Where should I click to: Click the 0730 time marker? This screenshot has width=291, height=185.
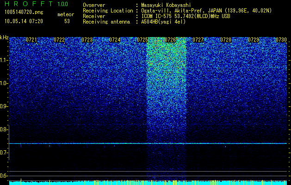281,40
